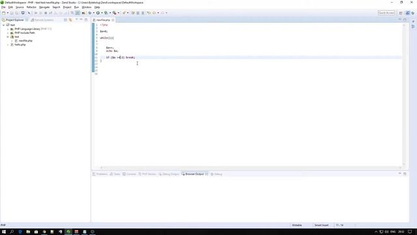Open the Run configurations dropdown arrow
The width and height of the screenshot is (417, 235).
pos(102,13)
